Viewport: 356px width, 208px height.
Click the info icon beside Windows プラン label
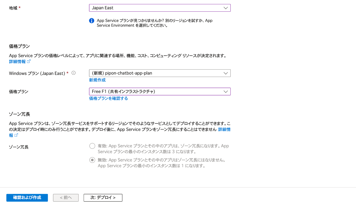(x=74, y=73)
